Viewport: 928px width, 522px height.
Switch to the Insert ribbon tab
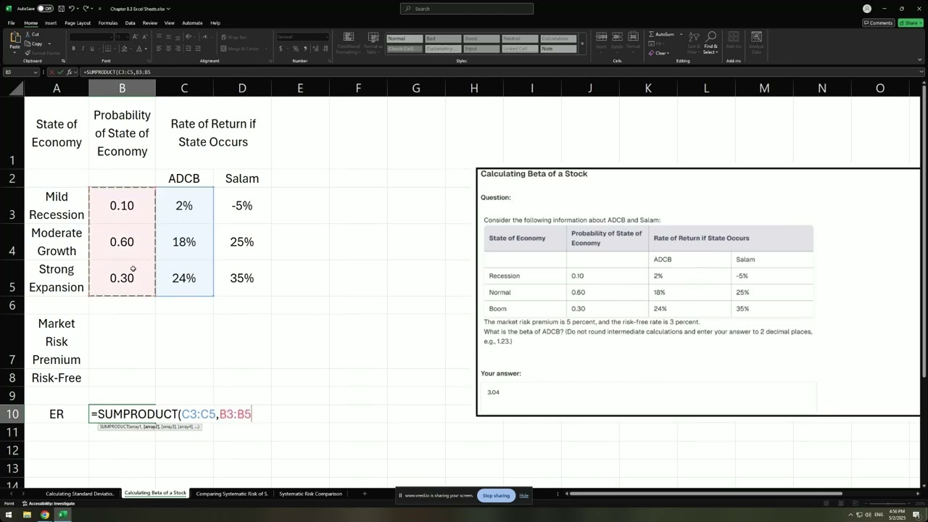[x=51, y=22]
